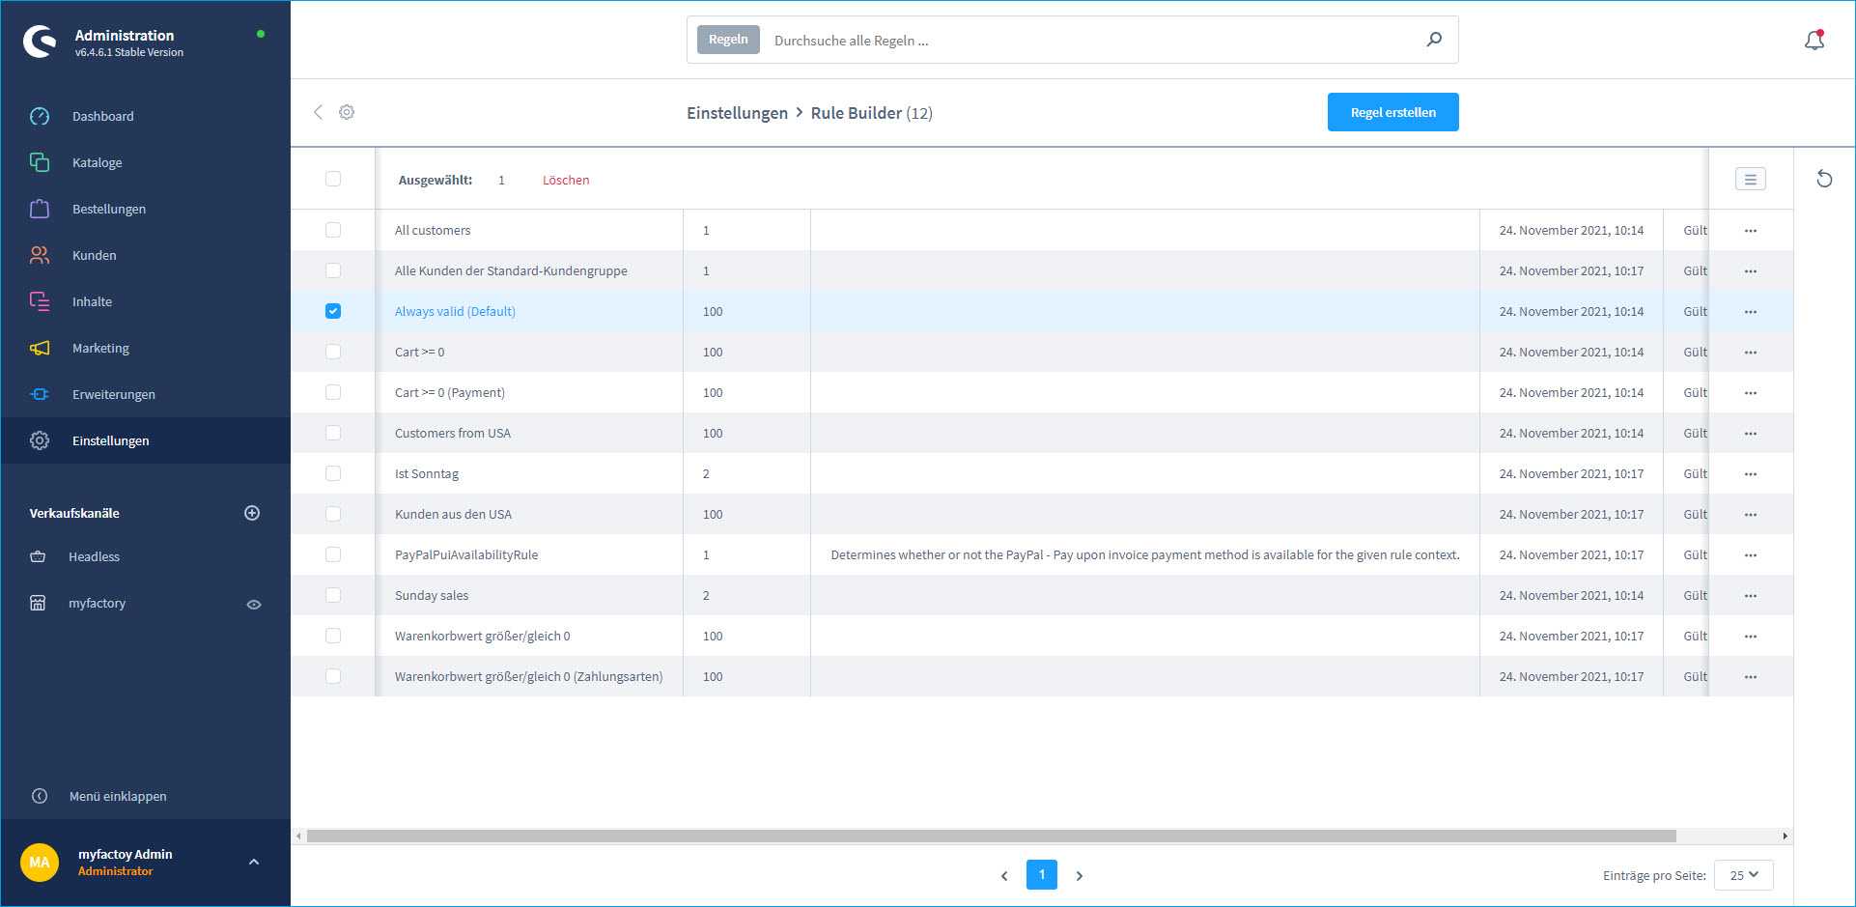Select the Marketing megaphone icon
Viewport: 1856px width, 907px height.
[40, 348]
